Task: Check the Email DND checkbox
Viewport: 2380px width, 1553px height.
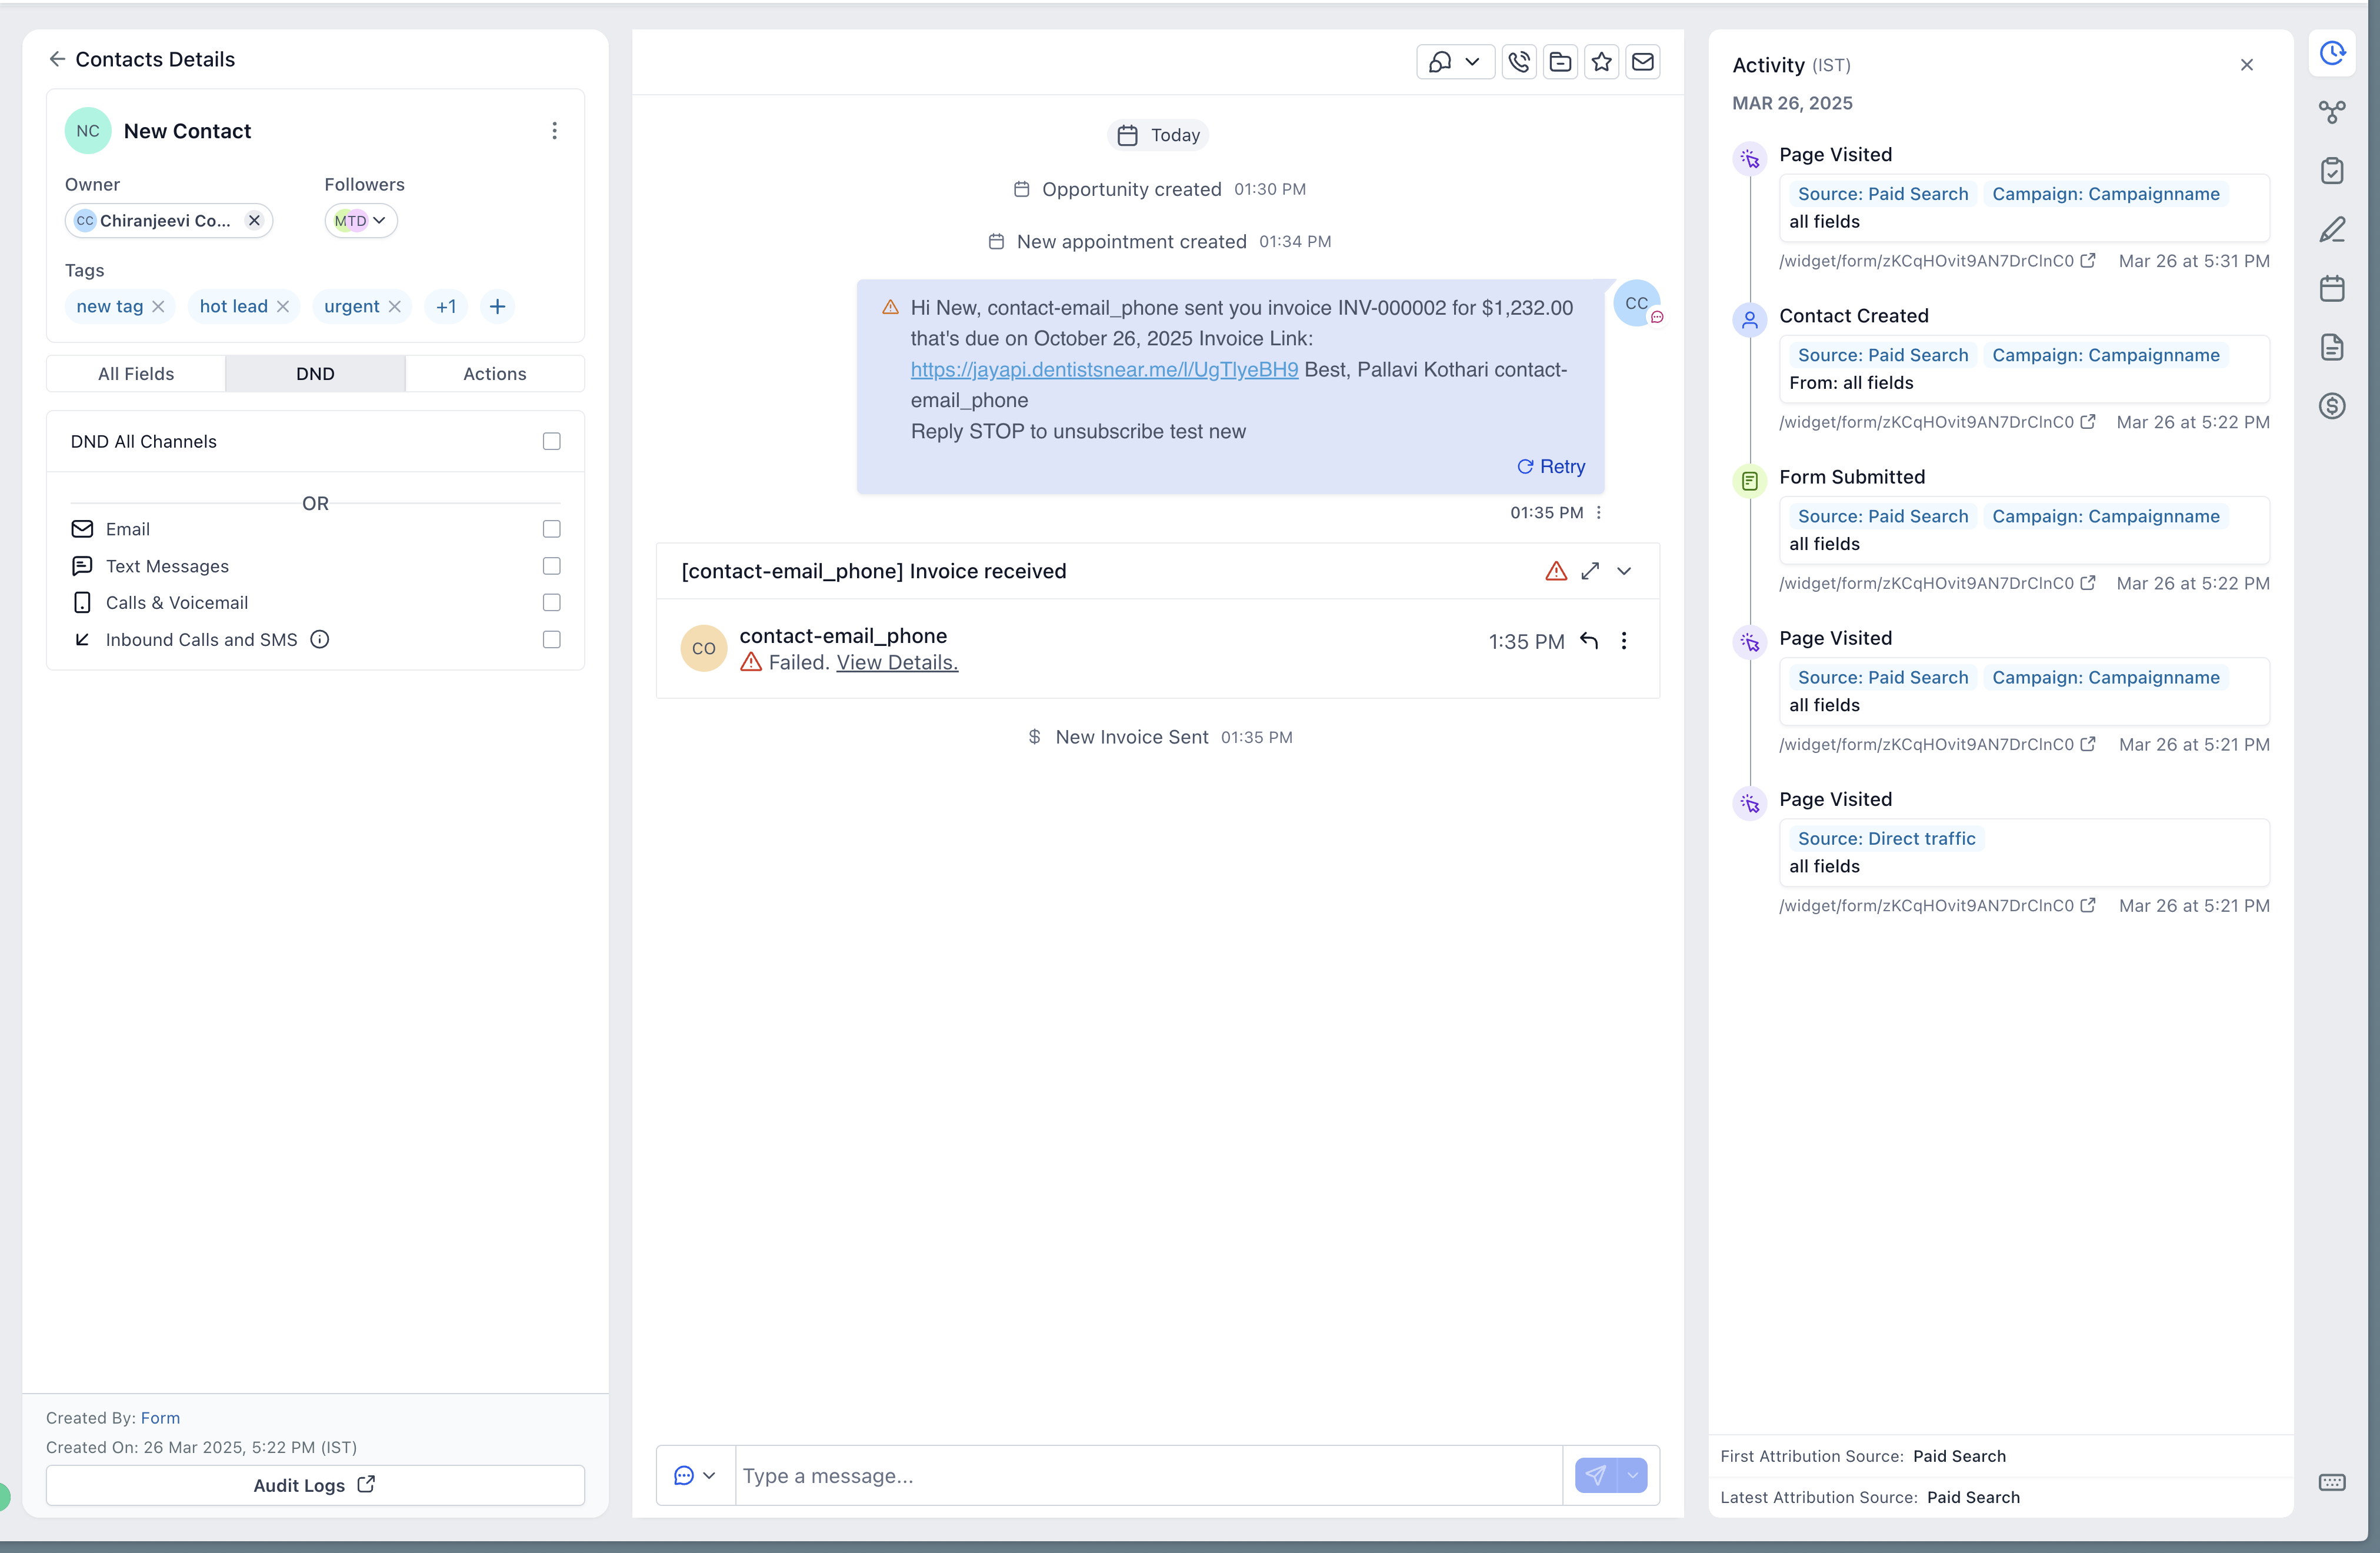Action: point(551,529)
